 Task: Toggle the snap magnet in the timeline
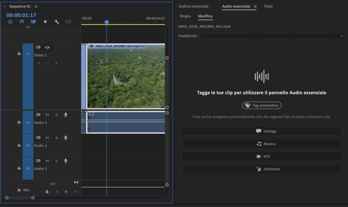(x=22, y=21)
